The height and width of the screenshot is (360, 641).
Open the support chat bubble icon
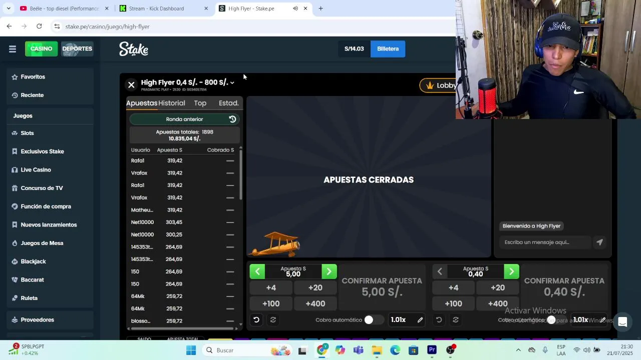pos(622,322)
